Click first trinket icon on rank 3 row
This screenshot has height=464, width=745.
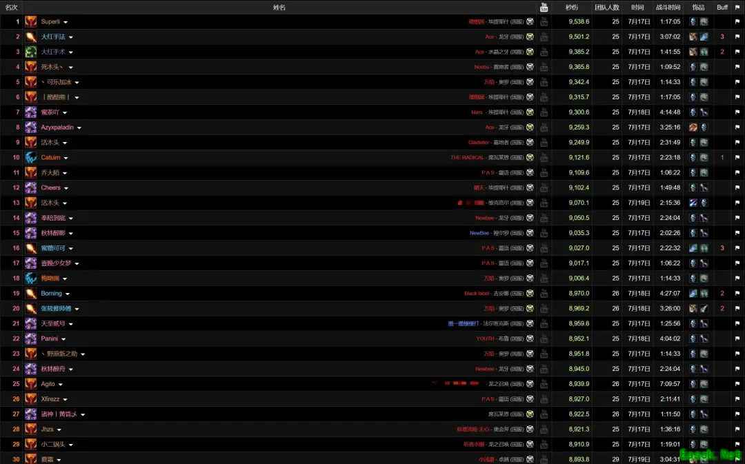693,52
